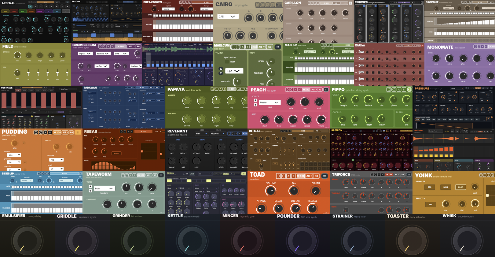The image size is (495, 257).
Task: Click the undo icon in Tapeworm header
Action: coord(123,175)
